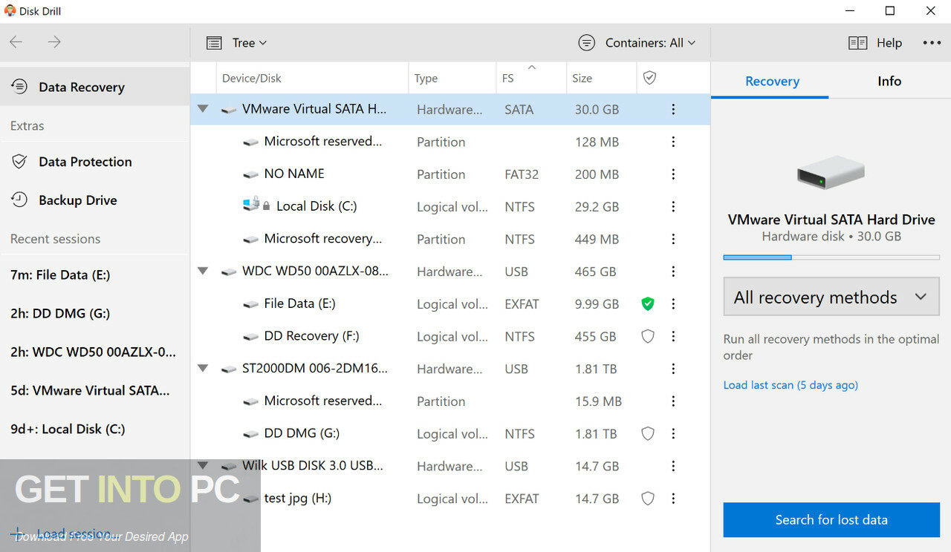Image resolution: width=951 pixels, height=552 pixels.
Task: Open recent session 9d+: Local Disk (C:)
Action: point(94,429)
